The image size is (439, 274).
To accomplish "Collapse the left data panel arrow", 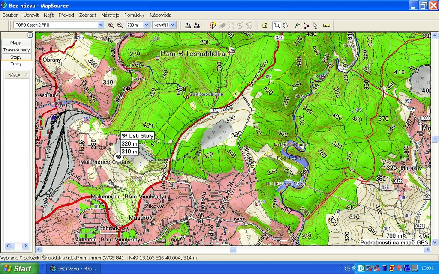I will pos(30,35).
